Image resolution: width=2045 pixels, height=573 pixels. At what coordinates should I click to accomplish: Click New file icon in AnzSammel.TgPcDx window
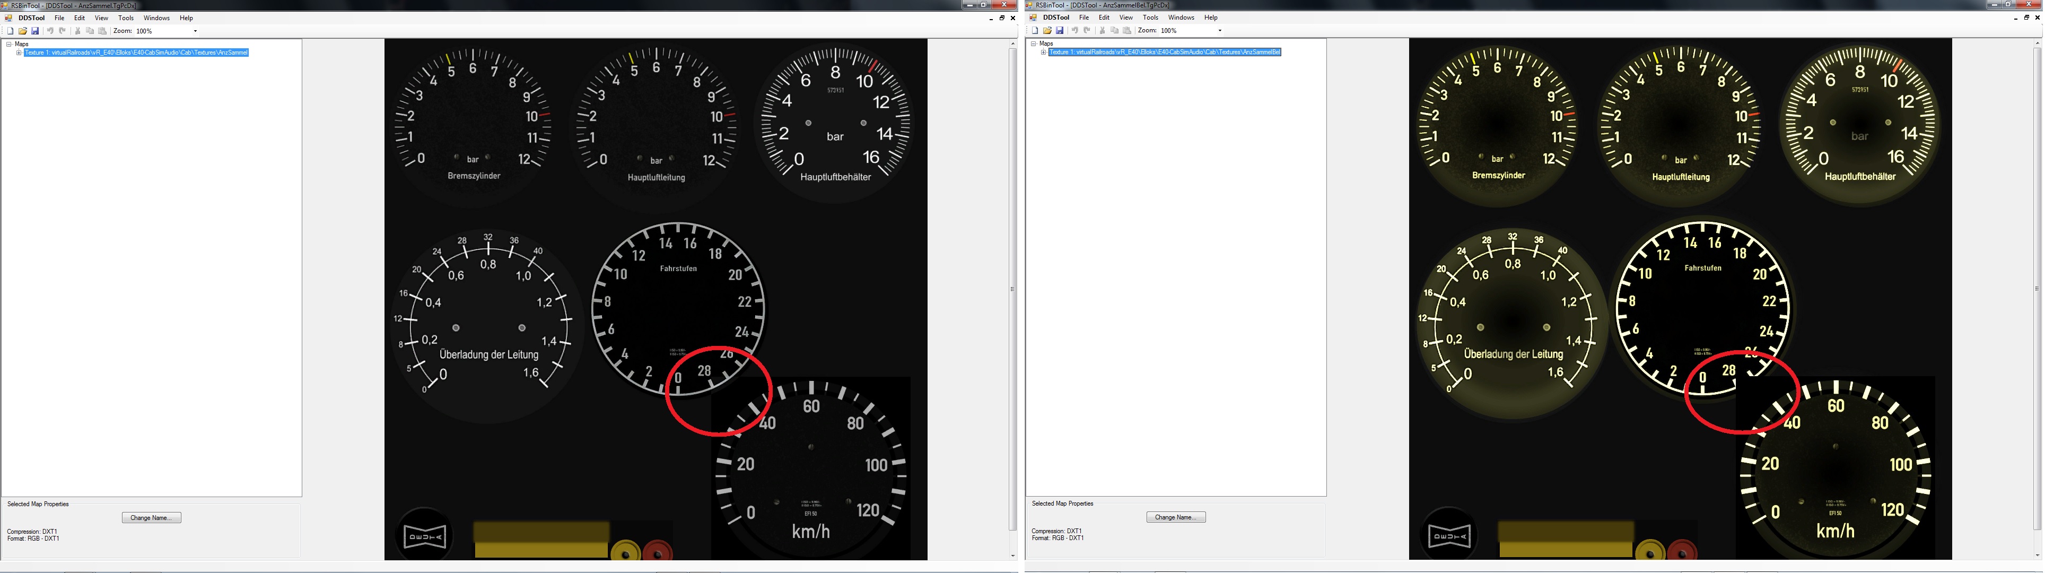pos(10,31)
